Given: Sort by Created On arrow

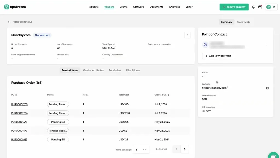Looking at the screenshot, I should point(168,95).
